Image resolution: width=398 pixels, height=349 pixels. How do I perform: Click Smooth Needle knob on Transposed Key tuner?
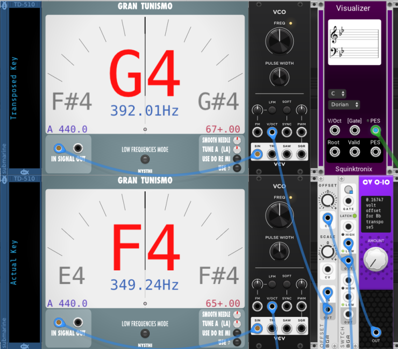tap(237, 140)
